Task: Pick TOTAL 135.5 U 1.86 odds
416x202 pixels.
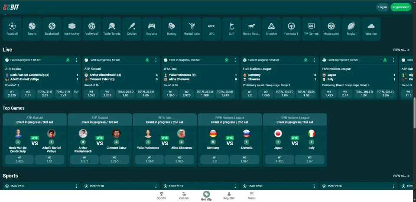Action: 306,94
